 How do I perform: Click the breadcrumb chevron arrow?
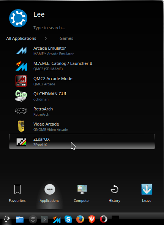(x=46, y=38)
